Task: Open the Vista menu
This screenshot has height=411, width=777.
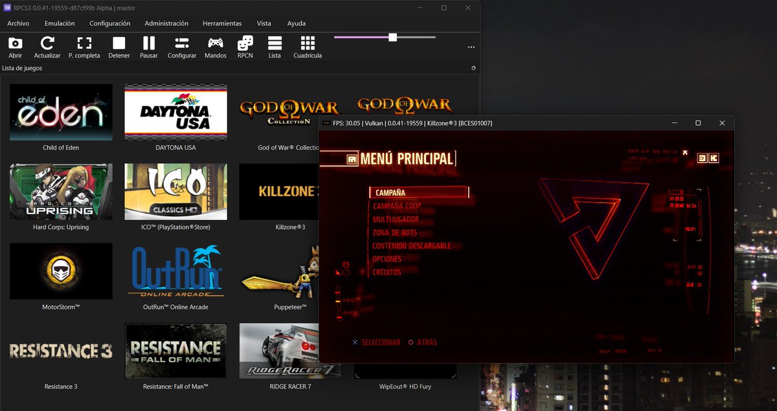Action: 264,23
